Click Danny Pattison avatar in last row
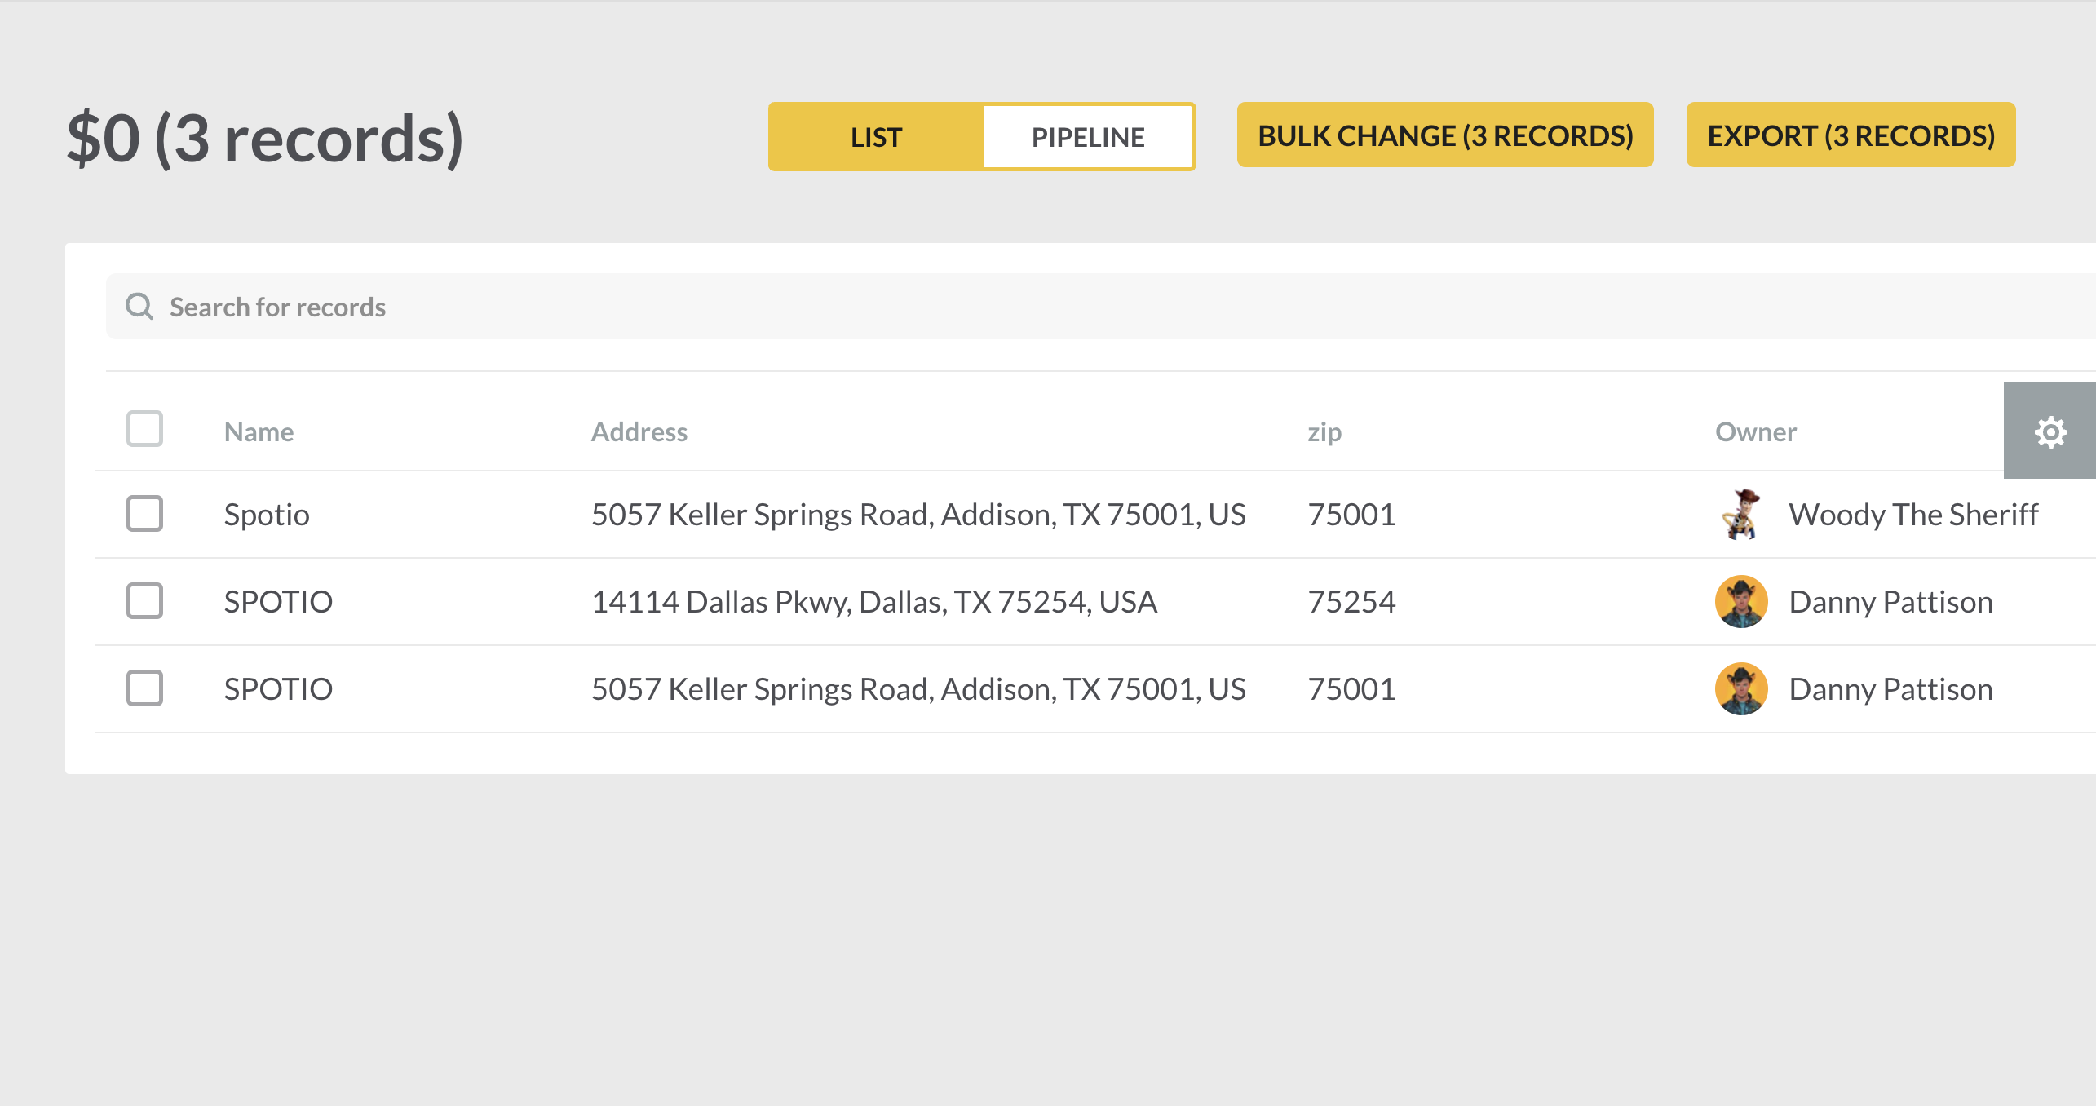This screenshot has width=2096, height=1106. coord(1741,689)
